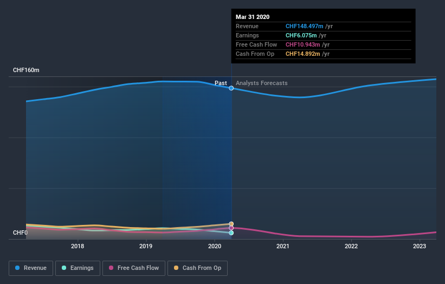The width and height of the screenshot is (445, 284).
Task: Click the 2020 x-axis label
Action: point(215,246)
